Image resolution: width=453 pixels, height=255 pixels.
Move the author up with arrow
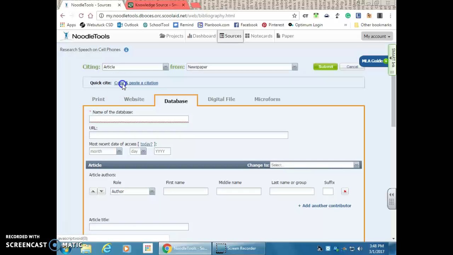93,191
